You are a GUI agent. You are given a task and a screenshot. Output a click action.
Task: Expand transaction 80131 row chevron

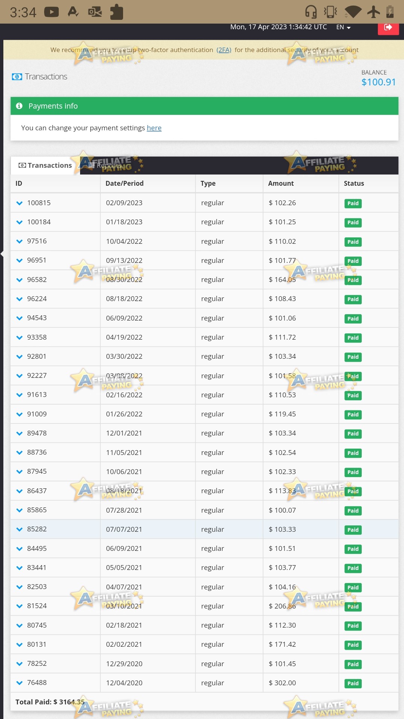pyautogui.click(x=19, y=644)
